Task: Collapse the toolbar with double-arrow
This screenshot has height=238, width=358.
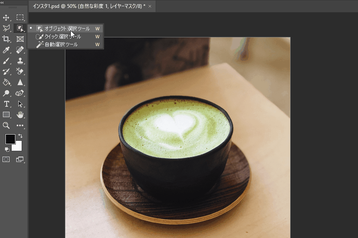Action: (2, 3)
